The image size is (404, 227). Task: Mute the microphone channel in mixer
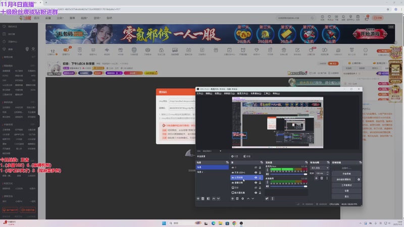click(x=268, y=174)
